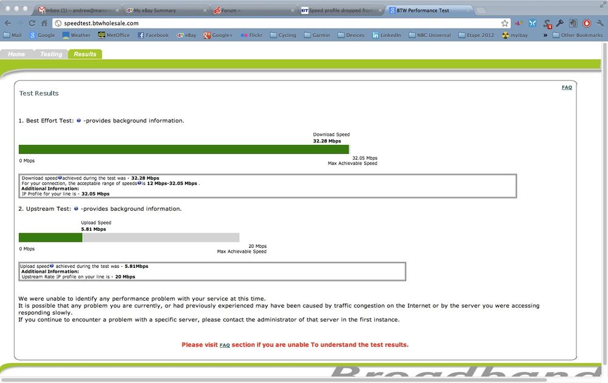
Task: Click the upload speed progress bar
Action: (129, 237)
